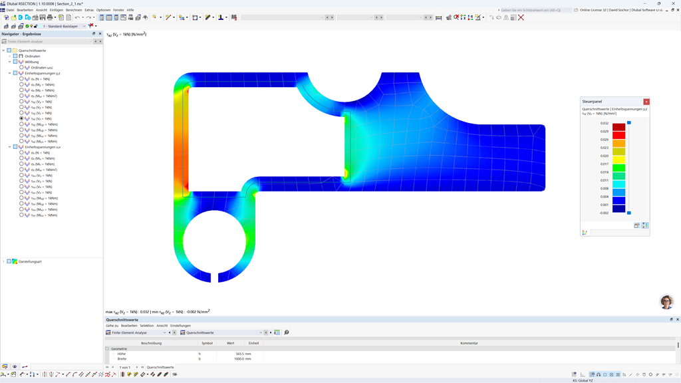The image size is (681, 383).
Task: Open the Optionen menu
Action: click(x=103, y=9)
